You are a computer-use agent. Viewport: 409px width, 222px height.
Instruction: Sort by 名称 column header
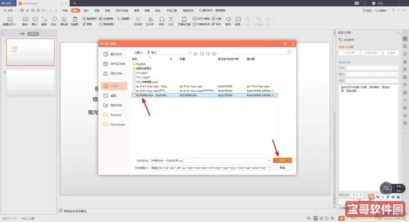tap(134, 59)
